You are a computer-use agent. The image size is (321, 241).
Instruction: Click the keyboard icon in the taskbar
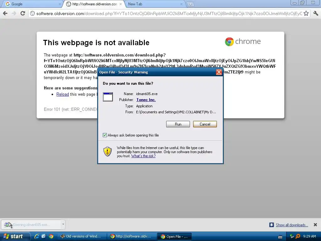(x=280, y=237)
